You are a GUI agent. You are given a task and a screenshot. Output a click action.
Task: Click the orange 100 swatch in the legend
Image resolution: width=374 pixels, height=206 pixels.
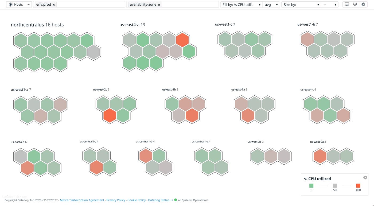358,185
